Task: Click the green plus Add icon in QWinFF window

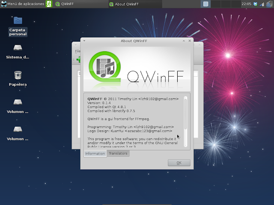Action: point(78,60)
